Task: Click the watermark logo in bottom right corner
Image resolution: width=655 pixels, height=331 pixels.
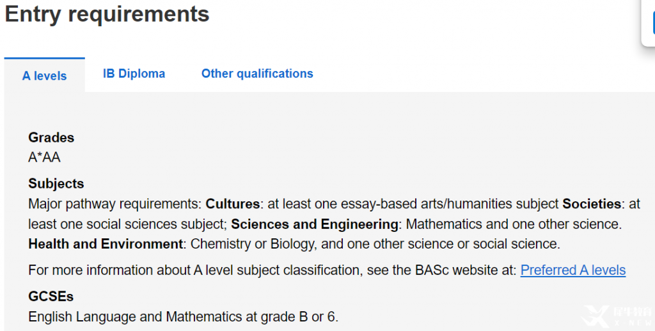Action: 617,316
